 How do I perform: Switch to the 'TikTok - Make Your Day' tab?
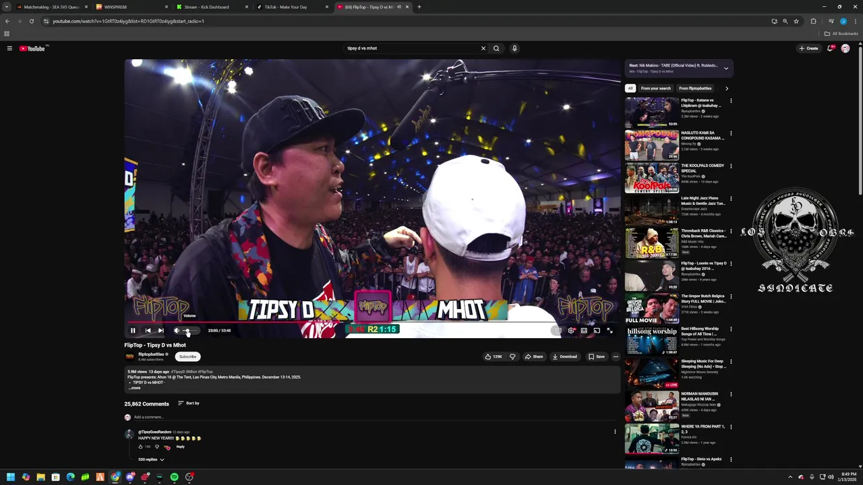point(292,7)
